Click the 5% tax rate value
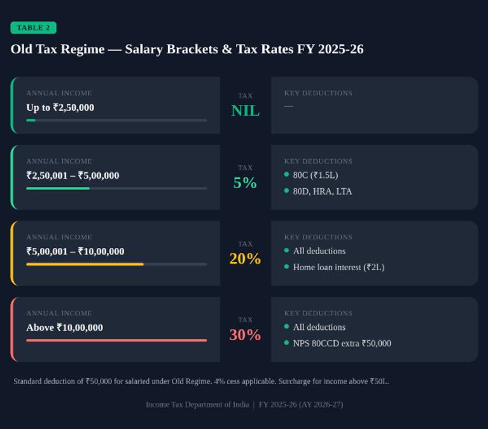This screenshot has height=429, width=488. point(245,182)
